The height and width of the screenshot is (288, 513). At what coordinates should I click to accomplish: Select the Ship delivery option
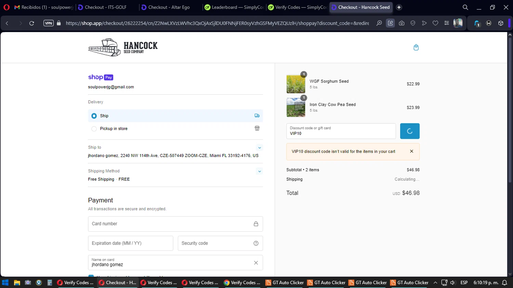175,116
